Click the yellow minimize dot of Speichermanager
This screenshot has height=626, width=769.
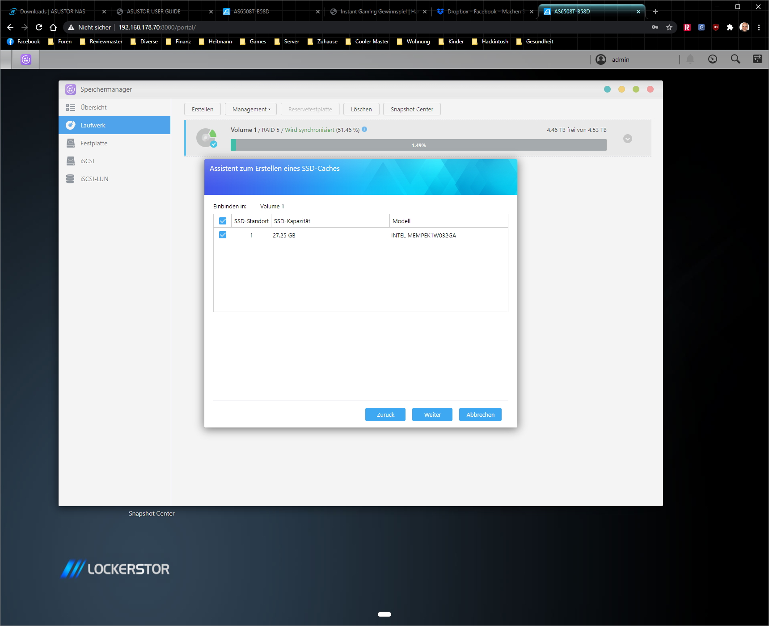(621, 89)
